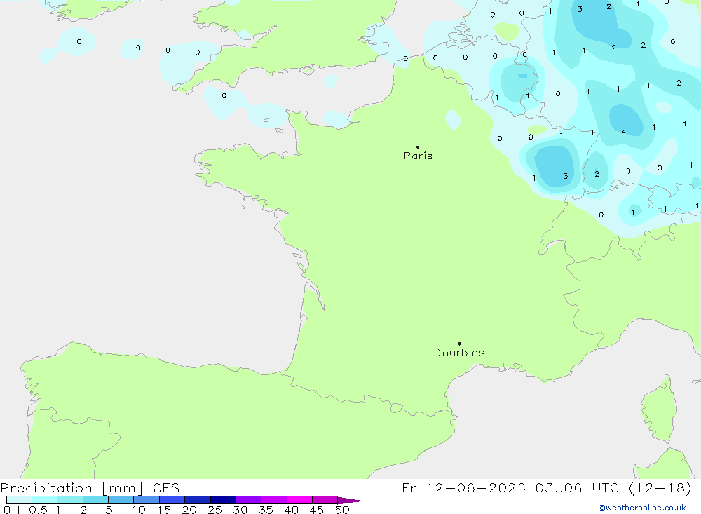The height and width of the screenshot is (514, 701).
Task: Click the legend scale value '25'
Action: (215, 510)
